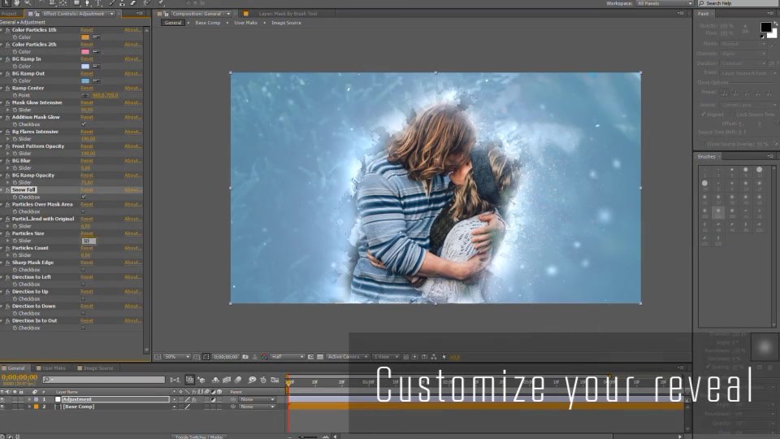Click the timeline layer search field
780x439 pixels.
[x=103, y=380]
